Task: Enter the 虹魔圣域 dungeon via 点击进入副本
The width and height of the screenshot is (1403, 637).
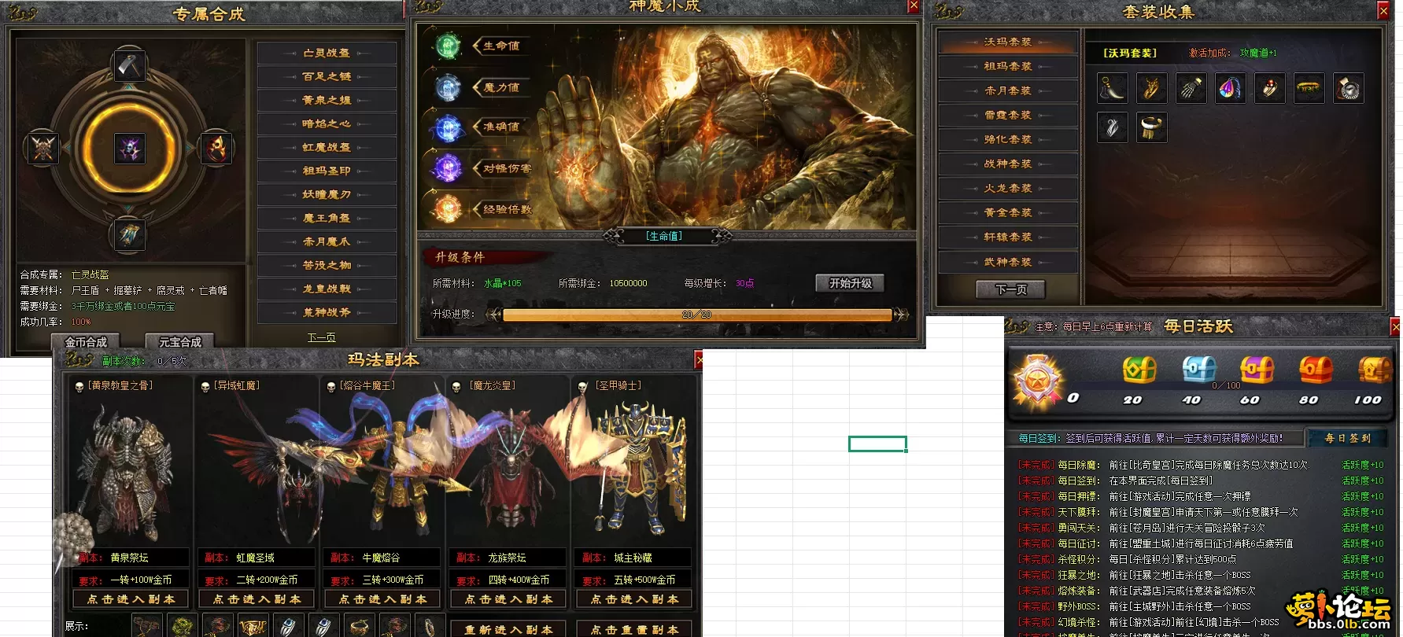Action: click(257, 599)
